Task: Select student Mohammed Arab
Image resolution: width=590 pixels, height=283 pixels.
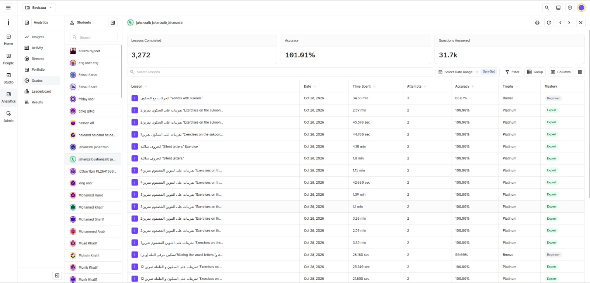Action: (x=93, y=231)
